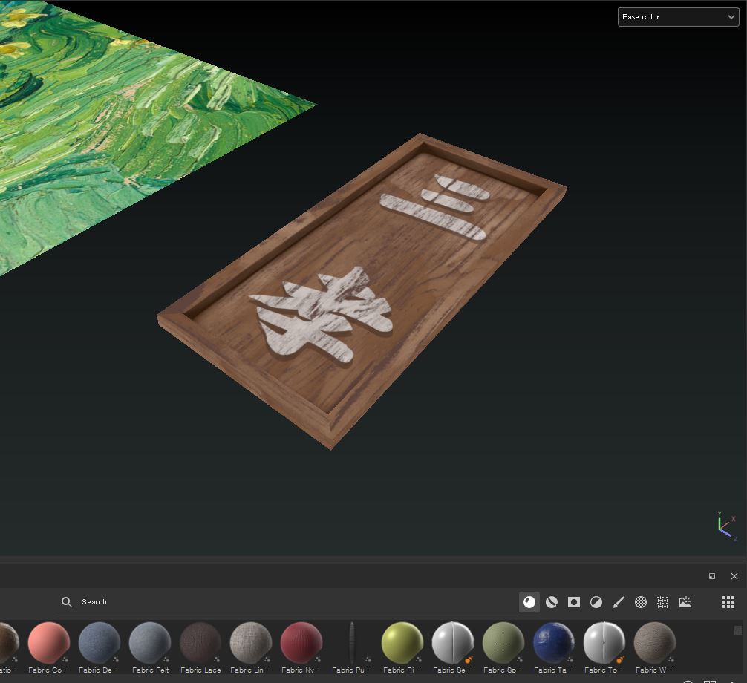This screenshot has height=683, width=747.
Task: Close the assets panel
Action: coord(734,576)
